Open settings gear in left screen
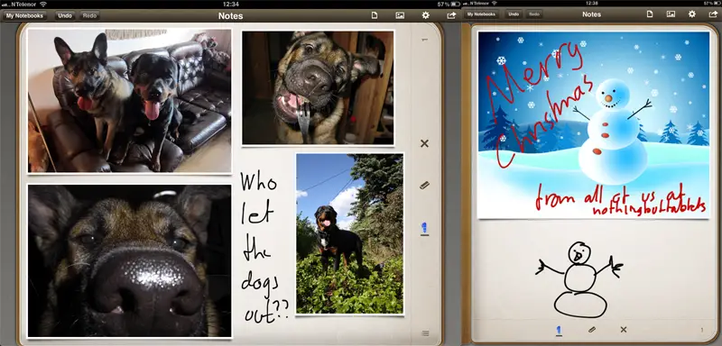Screen dimensions: 722x346 click(425, 15)
